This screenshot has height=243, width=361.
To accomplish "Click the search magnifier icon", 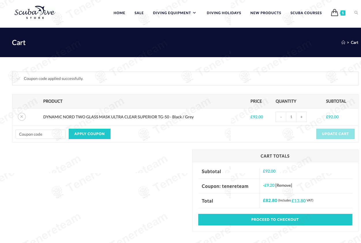I will click(356, 13).
